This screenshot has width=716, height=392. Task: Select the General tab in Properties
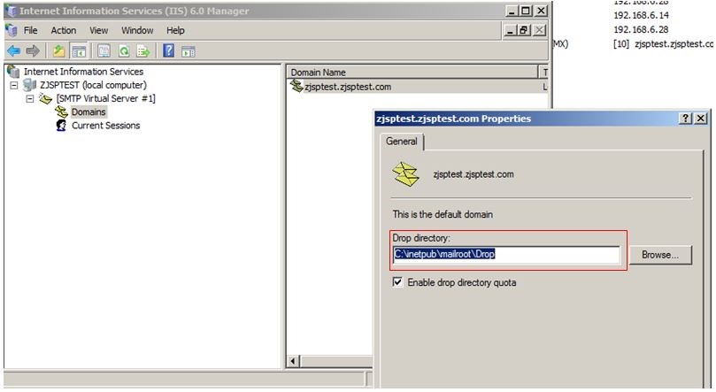coord(402,142)
